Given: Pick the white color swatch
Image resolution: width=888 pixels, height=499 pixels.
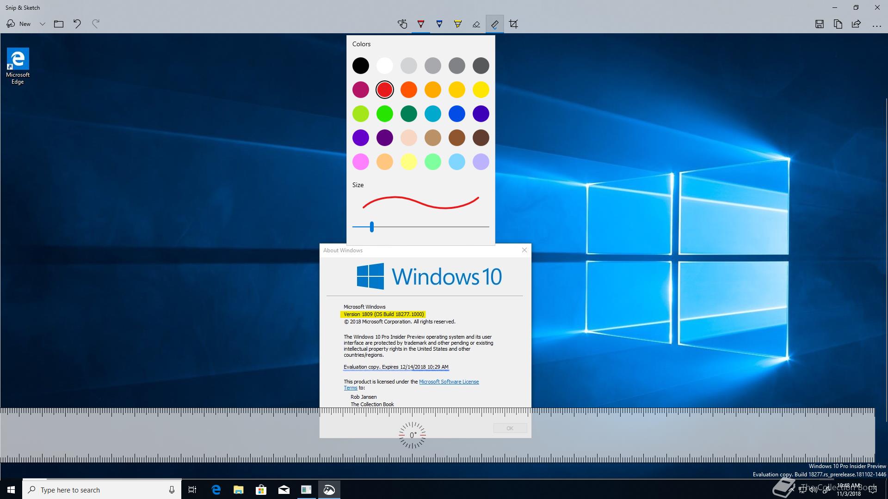Looking at the screenshot, I should (385, 66).
